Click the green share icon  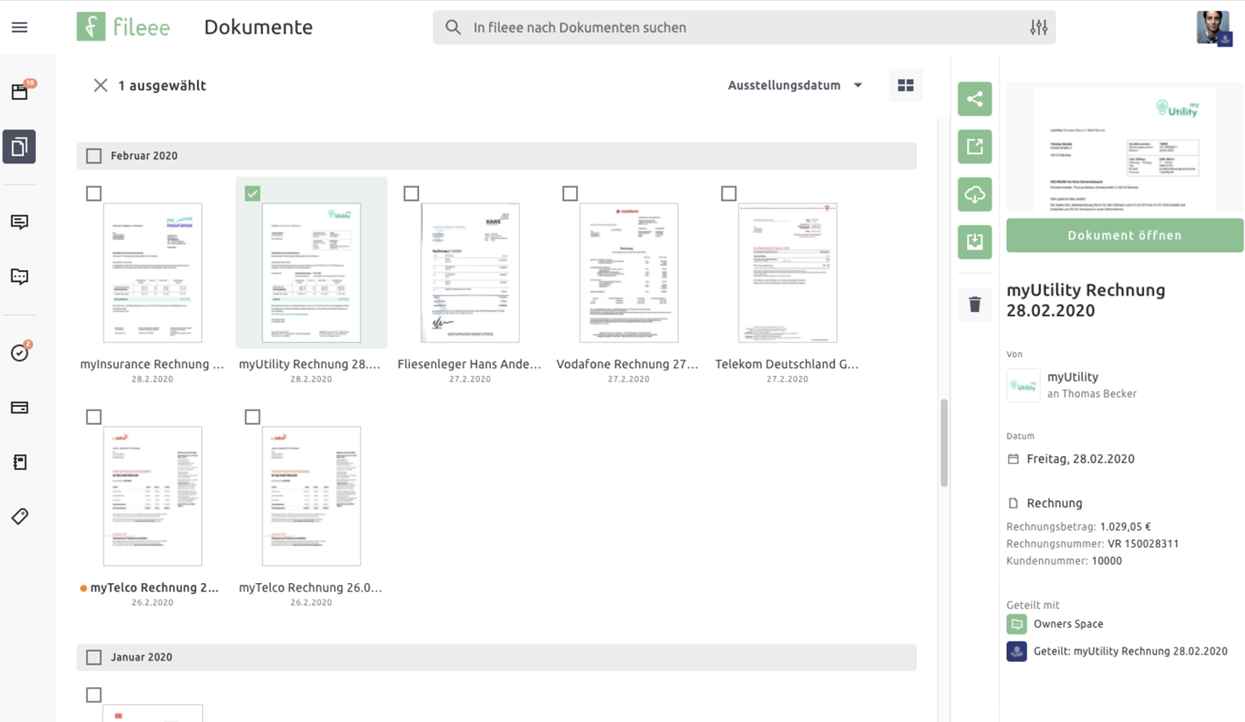(975, 99)
